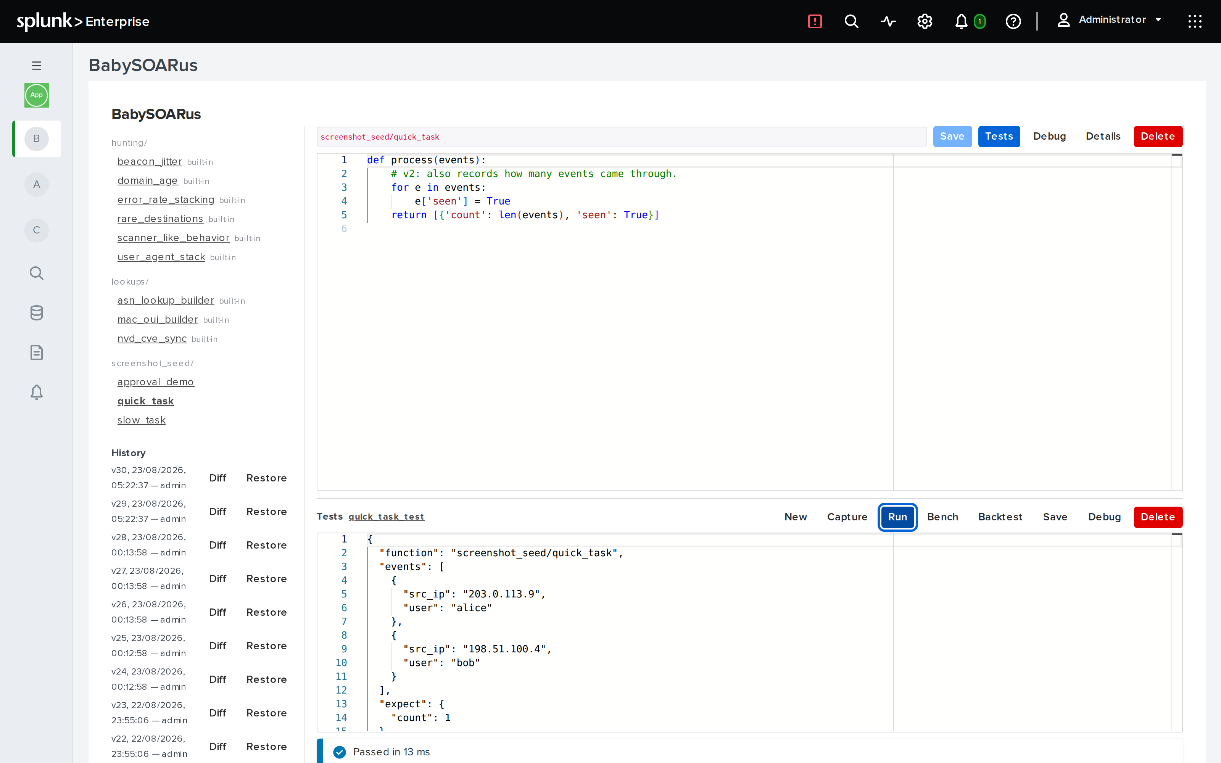The height and width of the screenshot is (763, 1221).
Task: Select the quick_task function
Action: (x=145, y=402)
